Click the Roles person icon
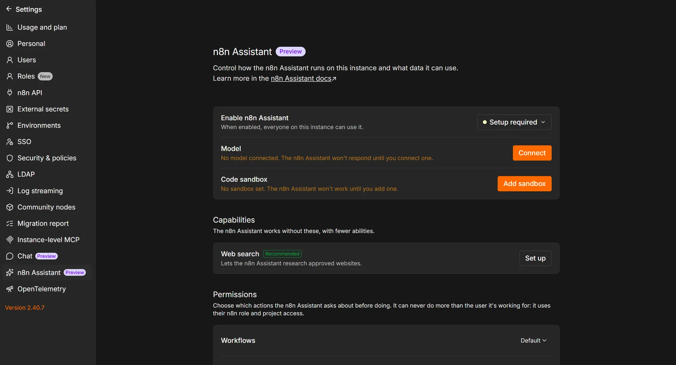The height and width of the screenshot is (365, 676). 10,76
